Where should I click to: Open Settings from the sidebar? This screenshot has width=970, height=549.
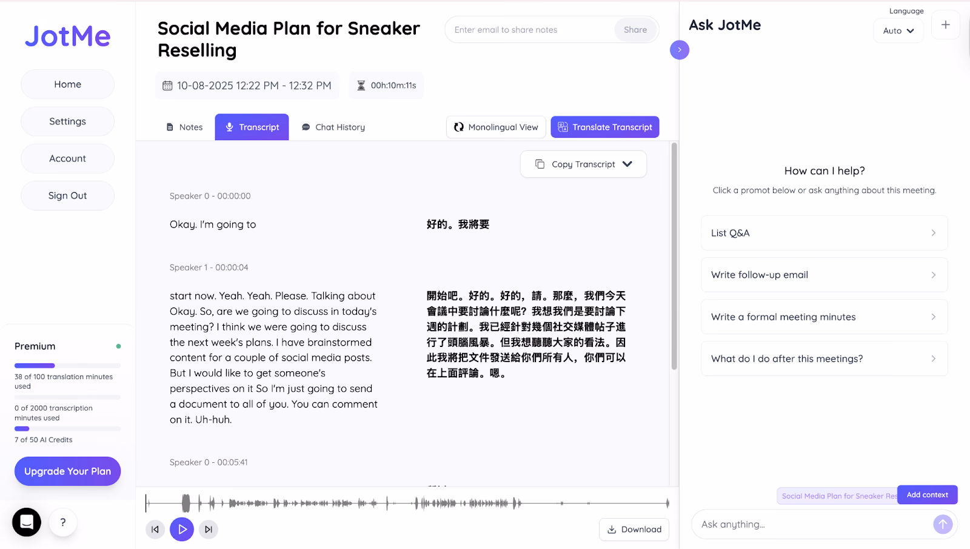coord(67,121)
